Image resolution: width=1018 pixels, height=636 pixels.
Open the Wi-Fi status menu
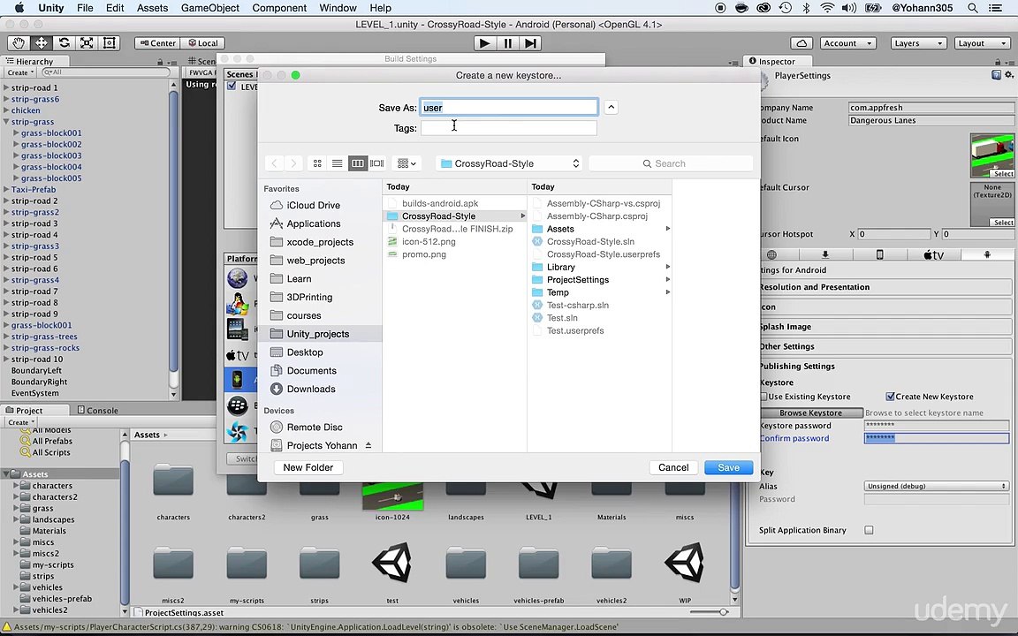coord(827,8)
